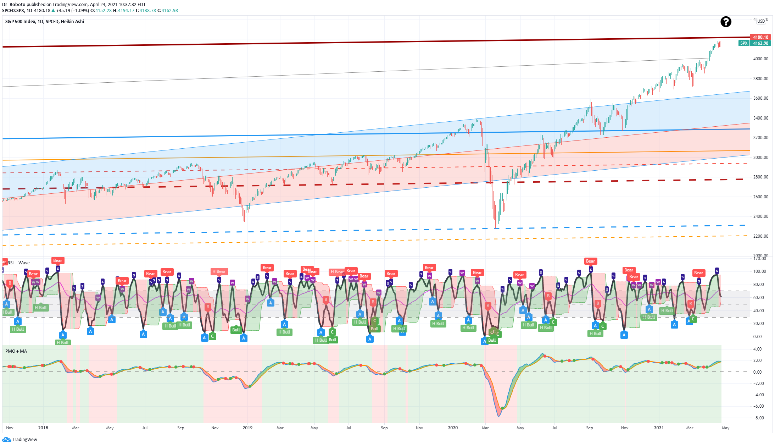The width and height of the screenshot is (775, 446).
Task: Click the 120.00 value on cRSI scale
Action: coord(760,259)
